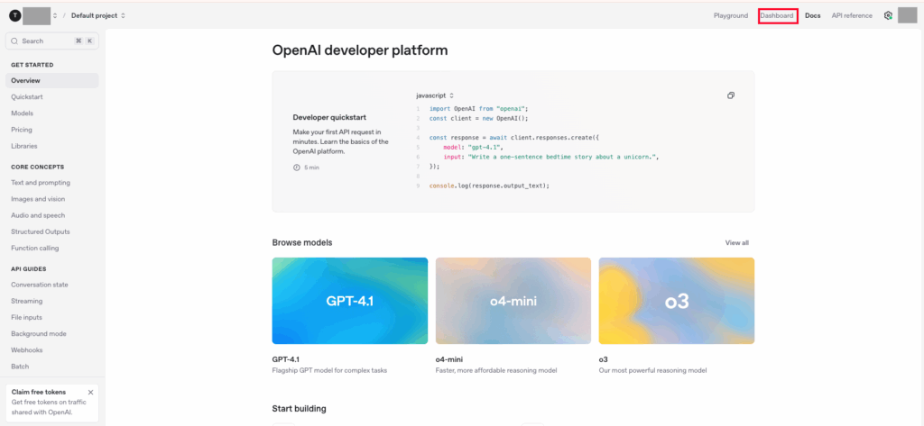Open the Pricing page from sidebar

(x=22, y=130)
